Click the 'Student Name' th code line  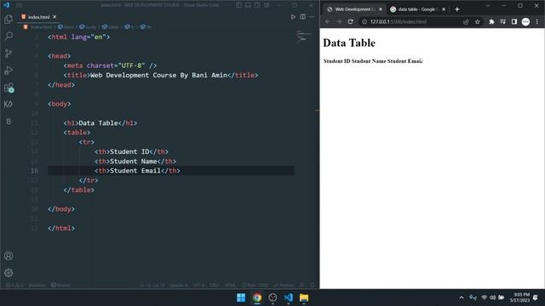point(135,161)
